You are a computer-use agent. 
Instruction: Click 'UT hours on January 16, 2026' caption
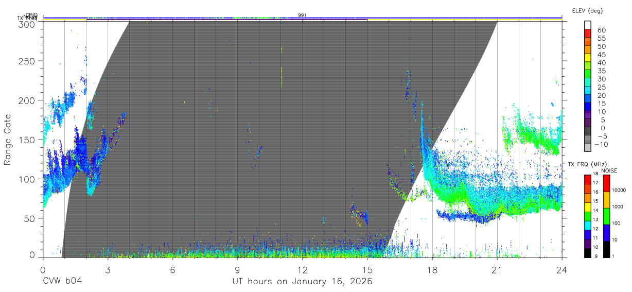tap(302, 282)
